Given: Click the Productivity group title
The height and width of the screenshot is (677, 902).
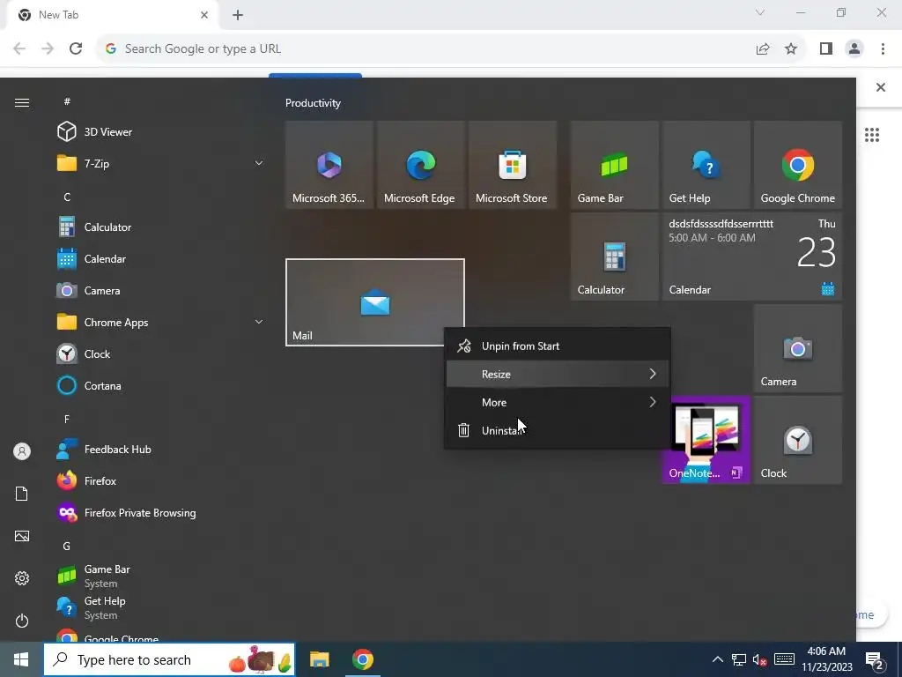Looking at the screenshot, I should coord(313,103).
